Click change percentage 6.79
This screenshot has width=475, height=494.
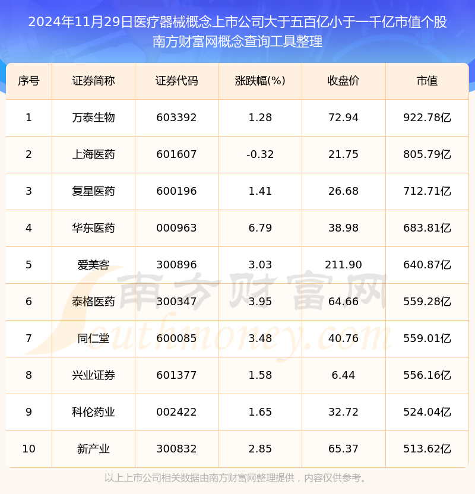(x=260, y=228)
